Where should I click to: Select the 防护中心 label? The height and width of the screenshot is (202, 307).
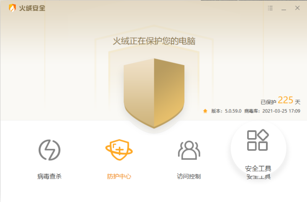(x=119, y=176)
